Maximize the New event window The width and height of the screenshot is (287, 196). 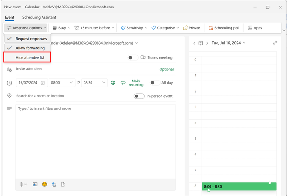coord(267,7)
